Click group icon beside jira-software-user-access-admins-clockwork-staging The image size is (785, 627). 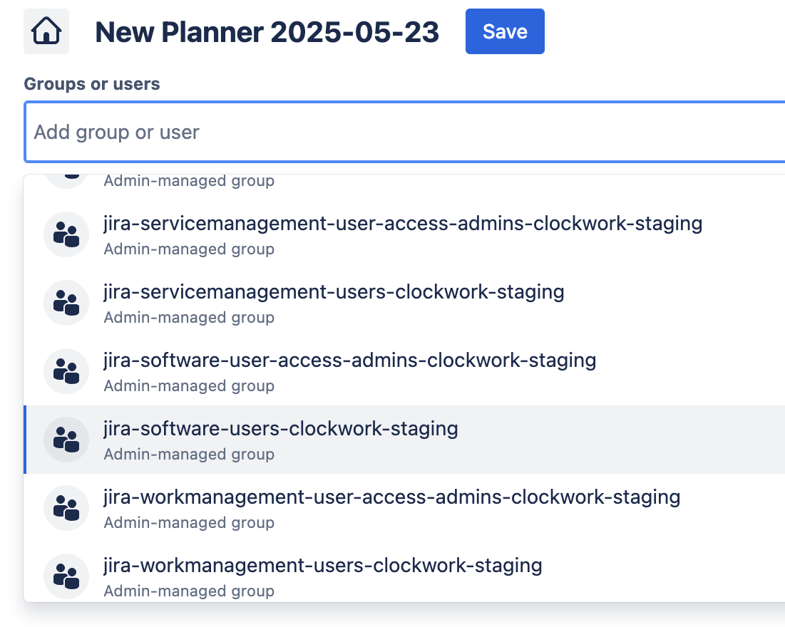[66, 371]
